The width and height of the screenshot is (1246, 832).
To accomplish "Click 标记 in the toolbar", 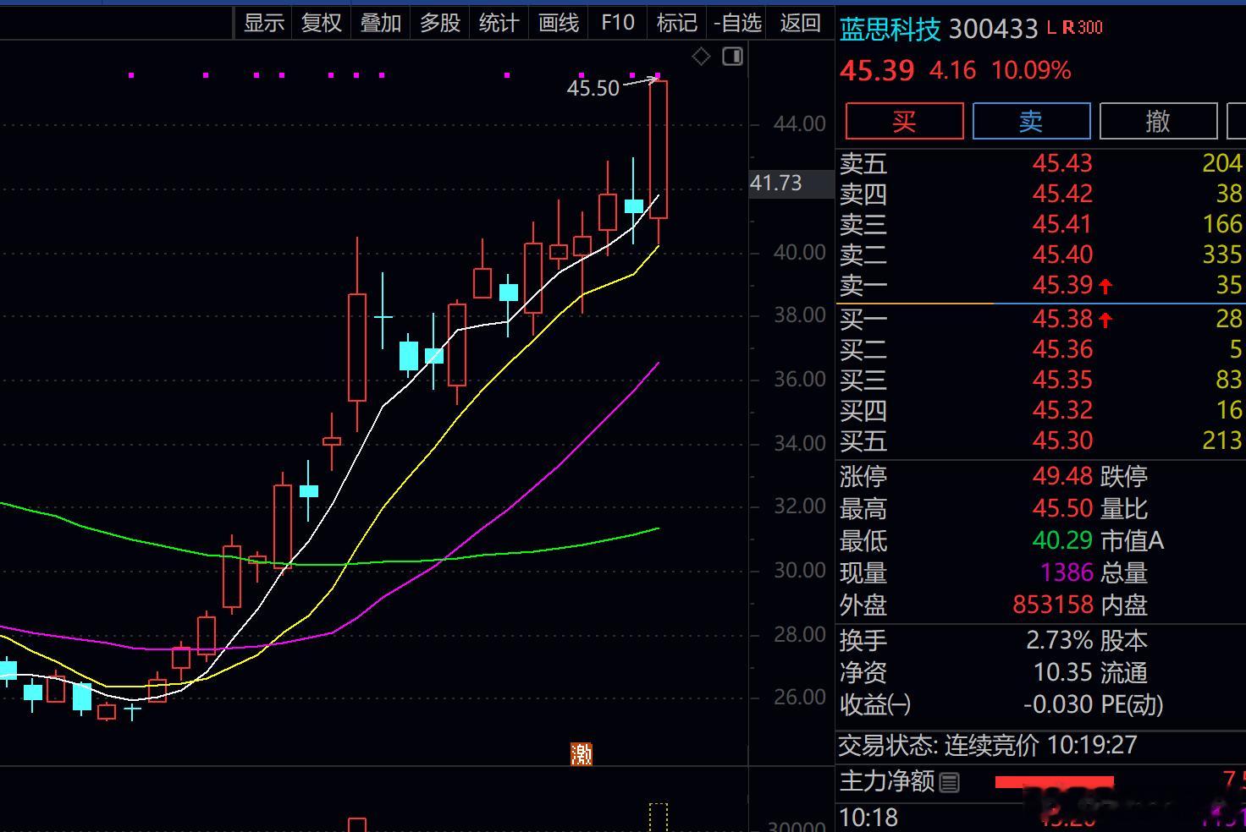I will pyautogui.click(x=677, y=23).
